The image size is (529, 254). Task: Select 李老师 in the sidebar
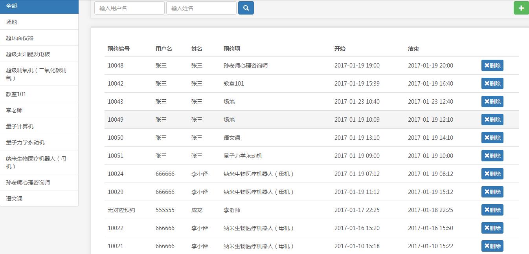(x=39, y=110)
